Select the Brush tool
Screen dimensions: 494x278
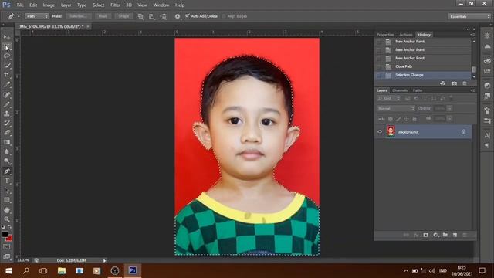pyautogui.click(x=7, y=104)
